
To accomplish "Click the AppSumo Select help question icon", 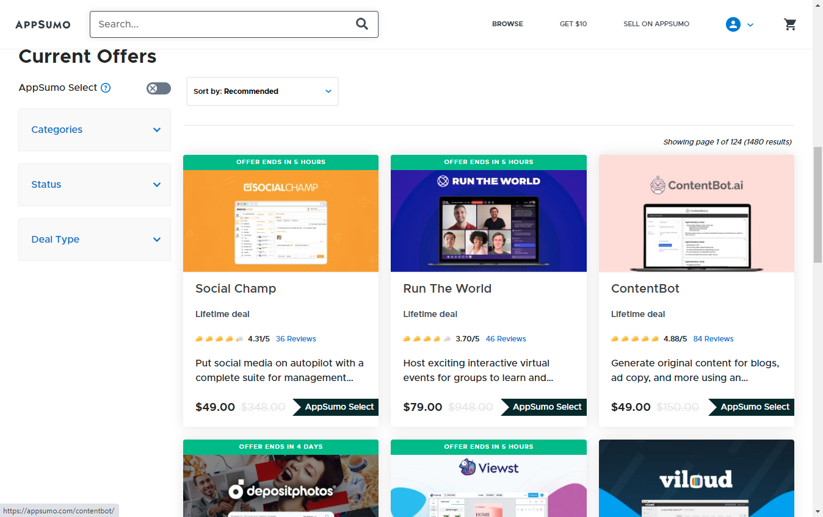I will point(106,88).
